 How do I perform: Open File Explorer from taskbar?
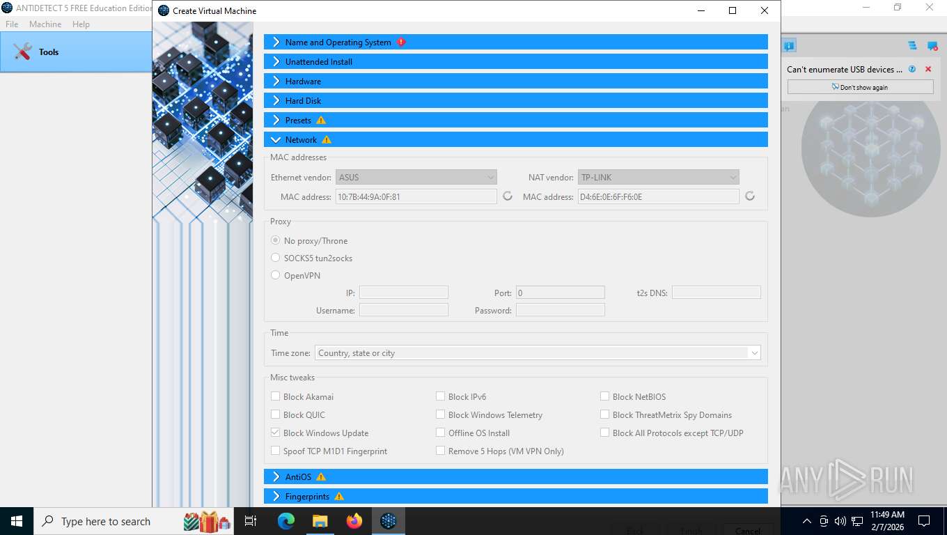pos(320,521)
